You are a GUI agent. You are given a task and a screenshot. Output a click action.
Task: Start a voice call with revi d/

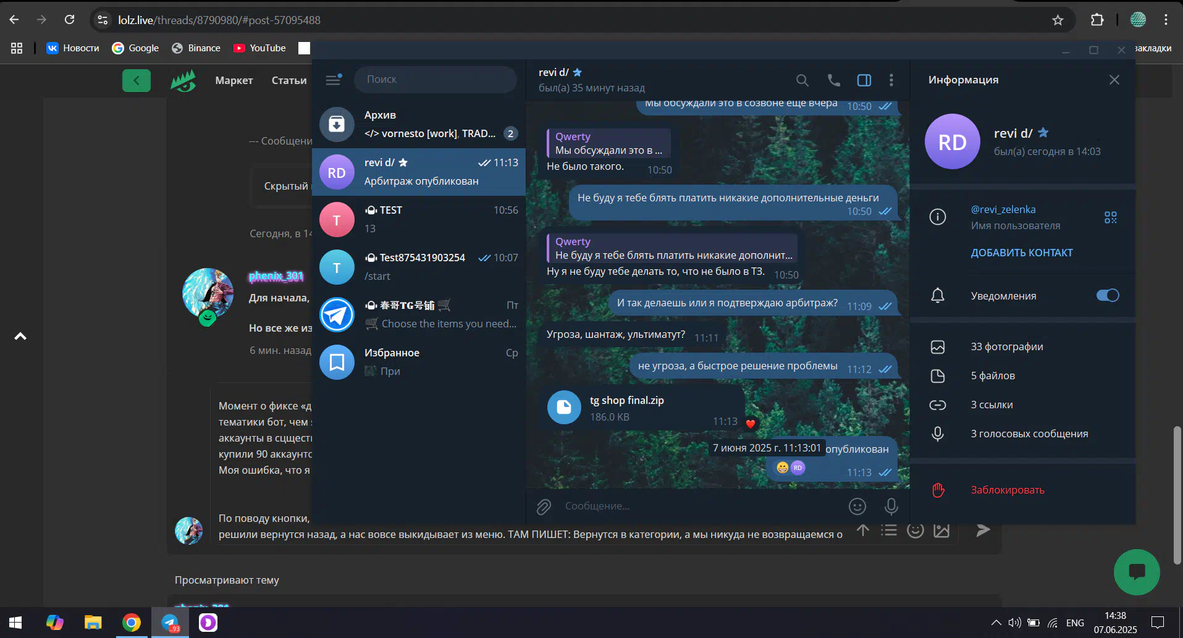point(834,80)
